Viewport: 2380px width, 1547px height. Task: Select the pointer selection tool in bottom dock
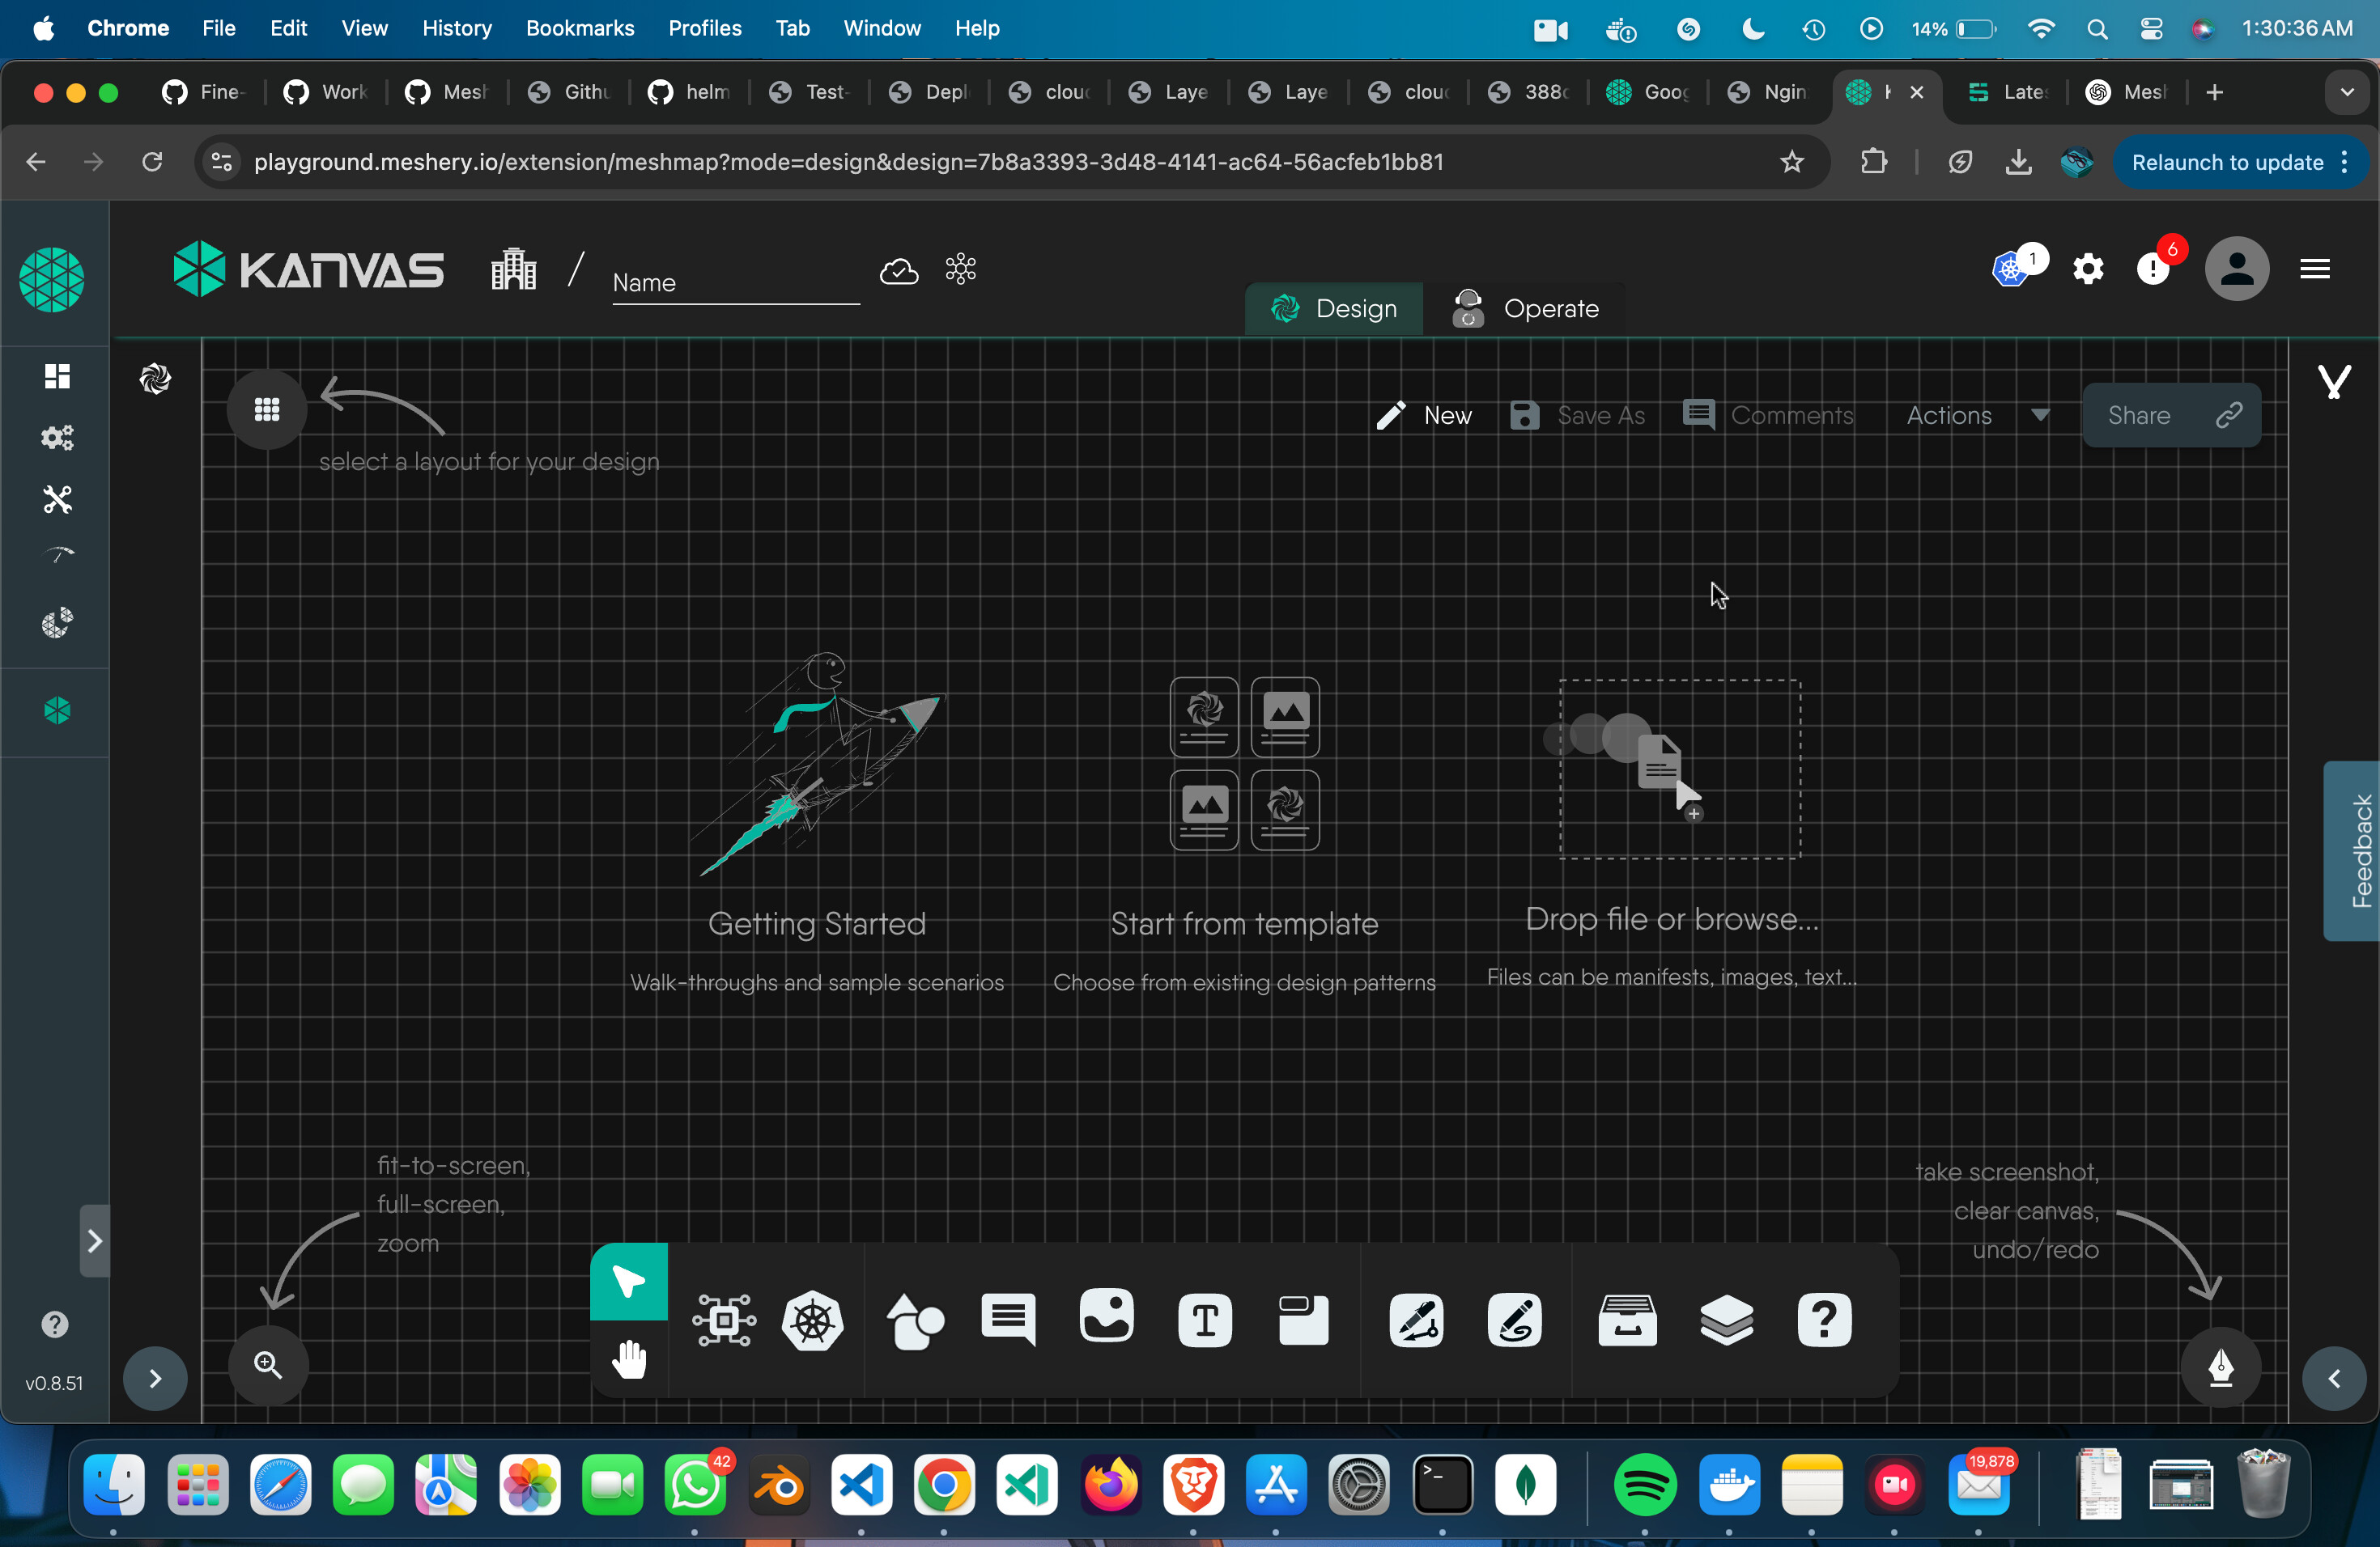click(629, 1281)
